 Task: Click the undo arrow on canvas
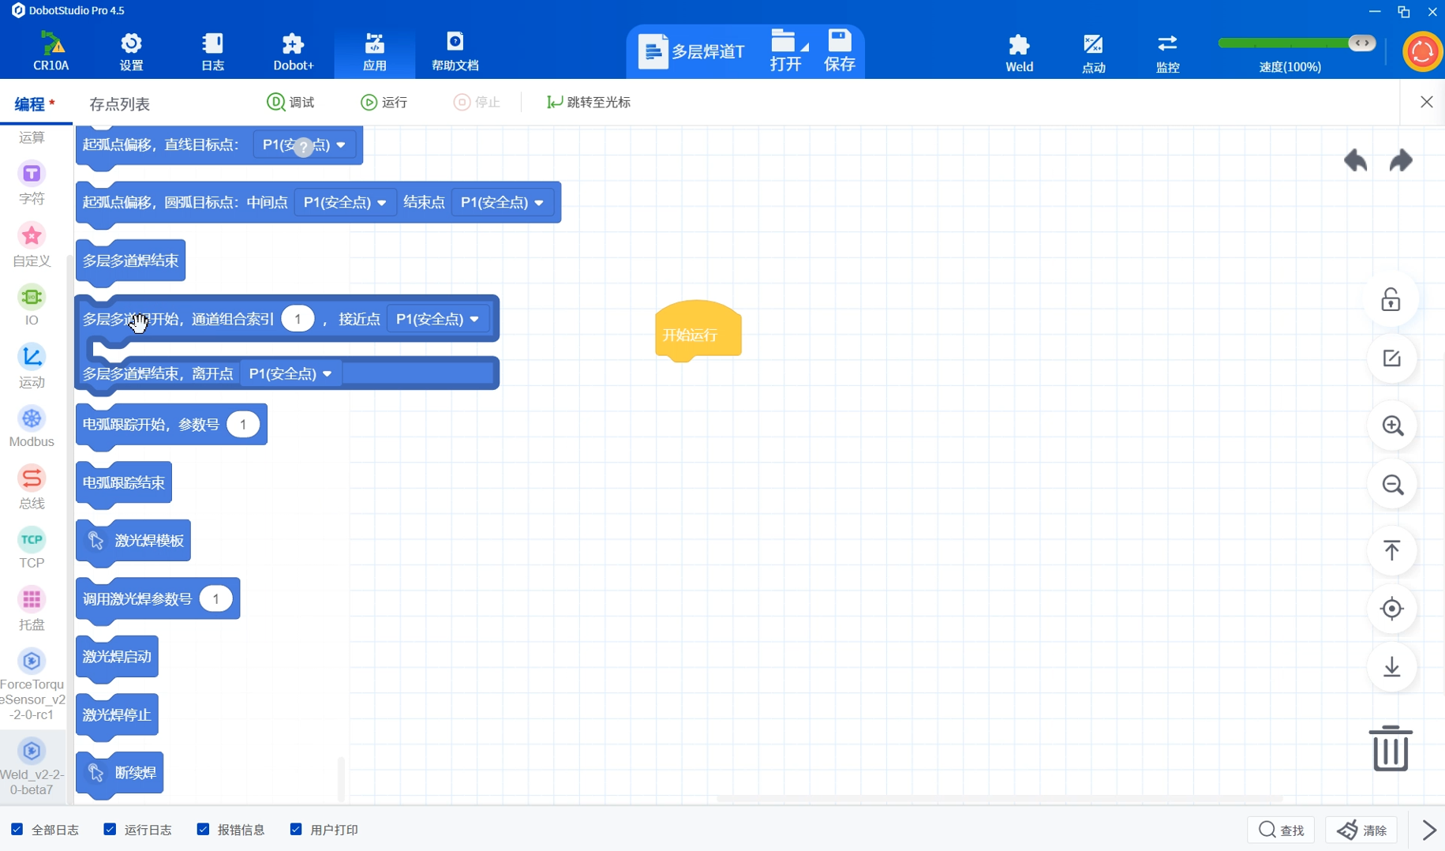(x=1355, y=161)
